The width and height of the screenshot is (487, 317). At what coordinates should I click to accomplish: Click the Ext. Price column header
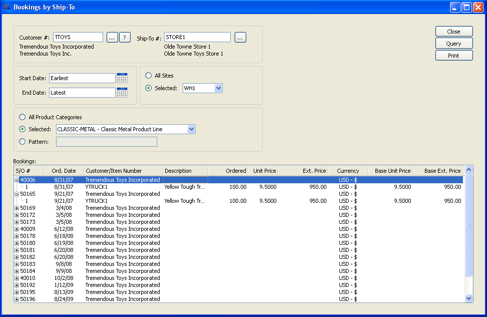(314, 171)
